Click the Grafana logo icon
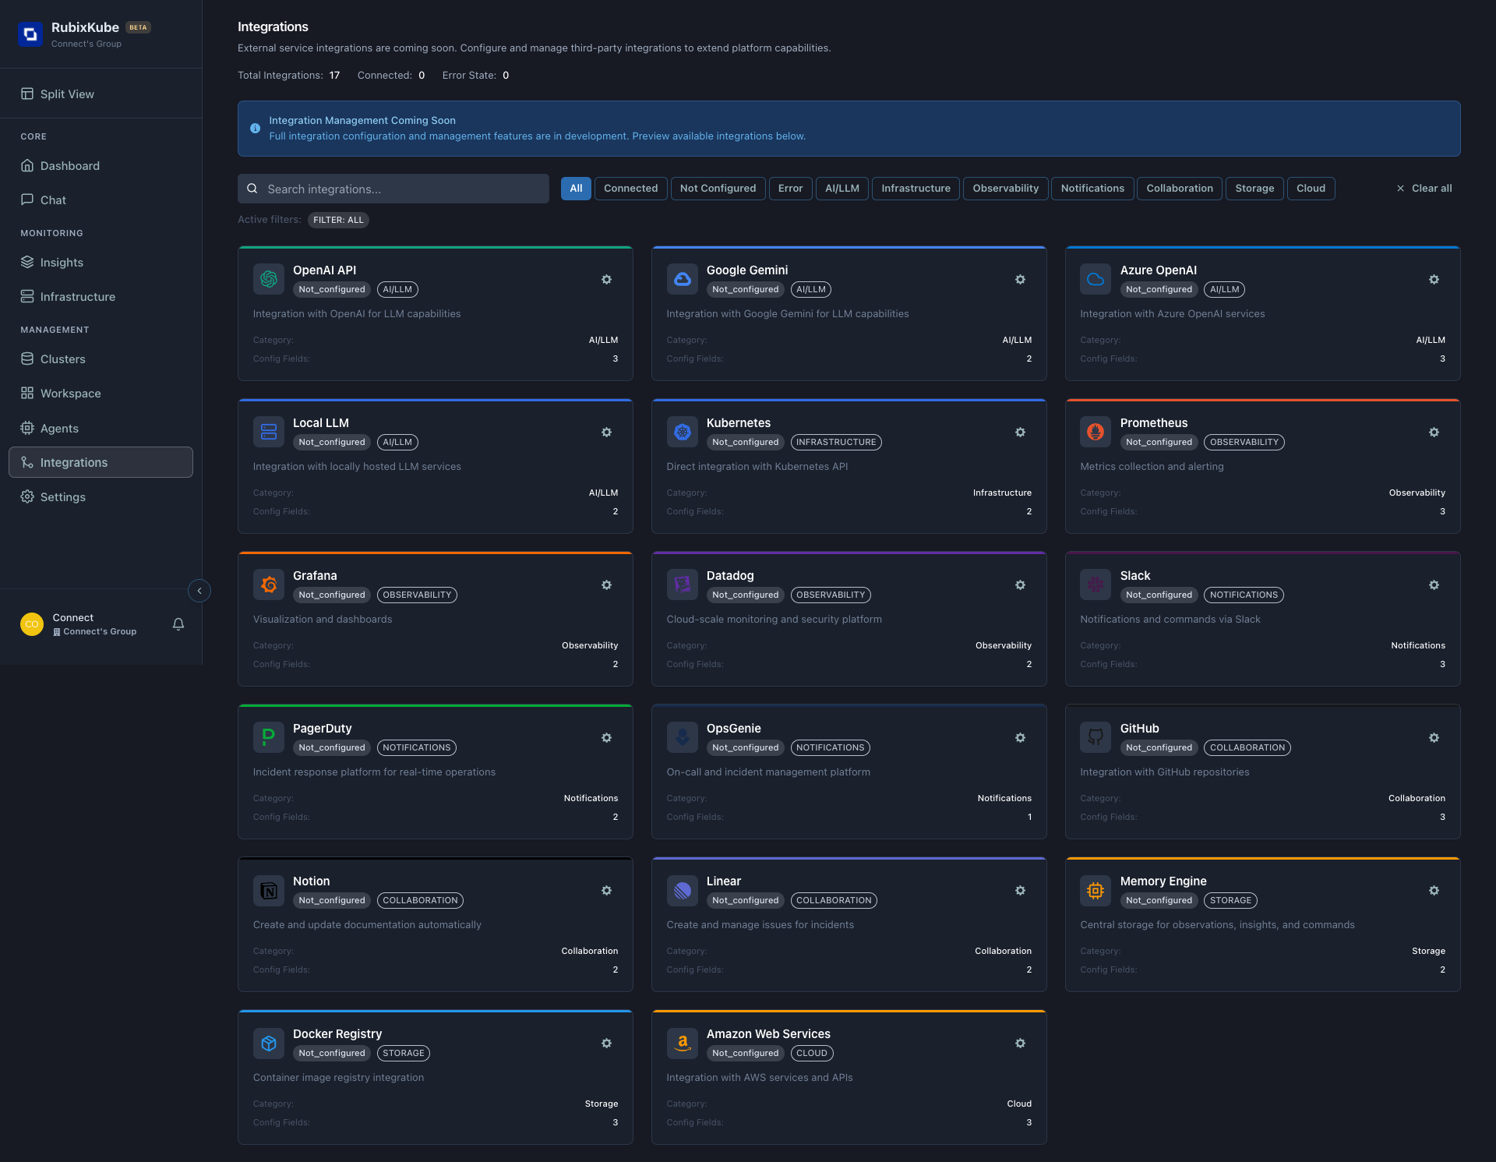The height and width of the screenshot is (1162, 1496). click(x=269, y=585)
